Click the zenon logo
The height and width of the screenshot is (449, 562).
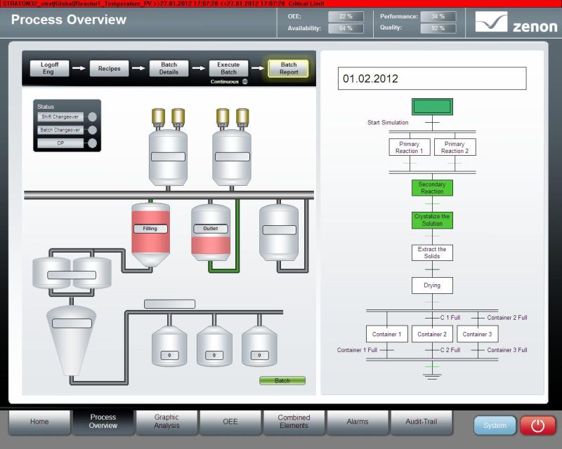tap(516, 22)
